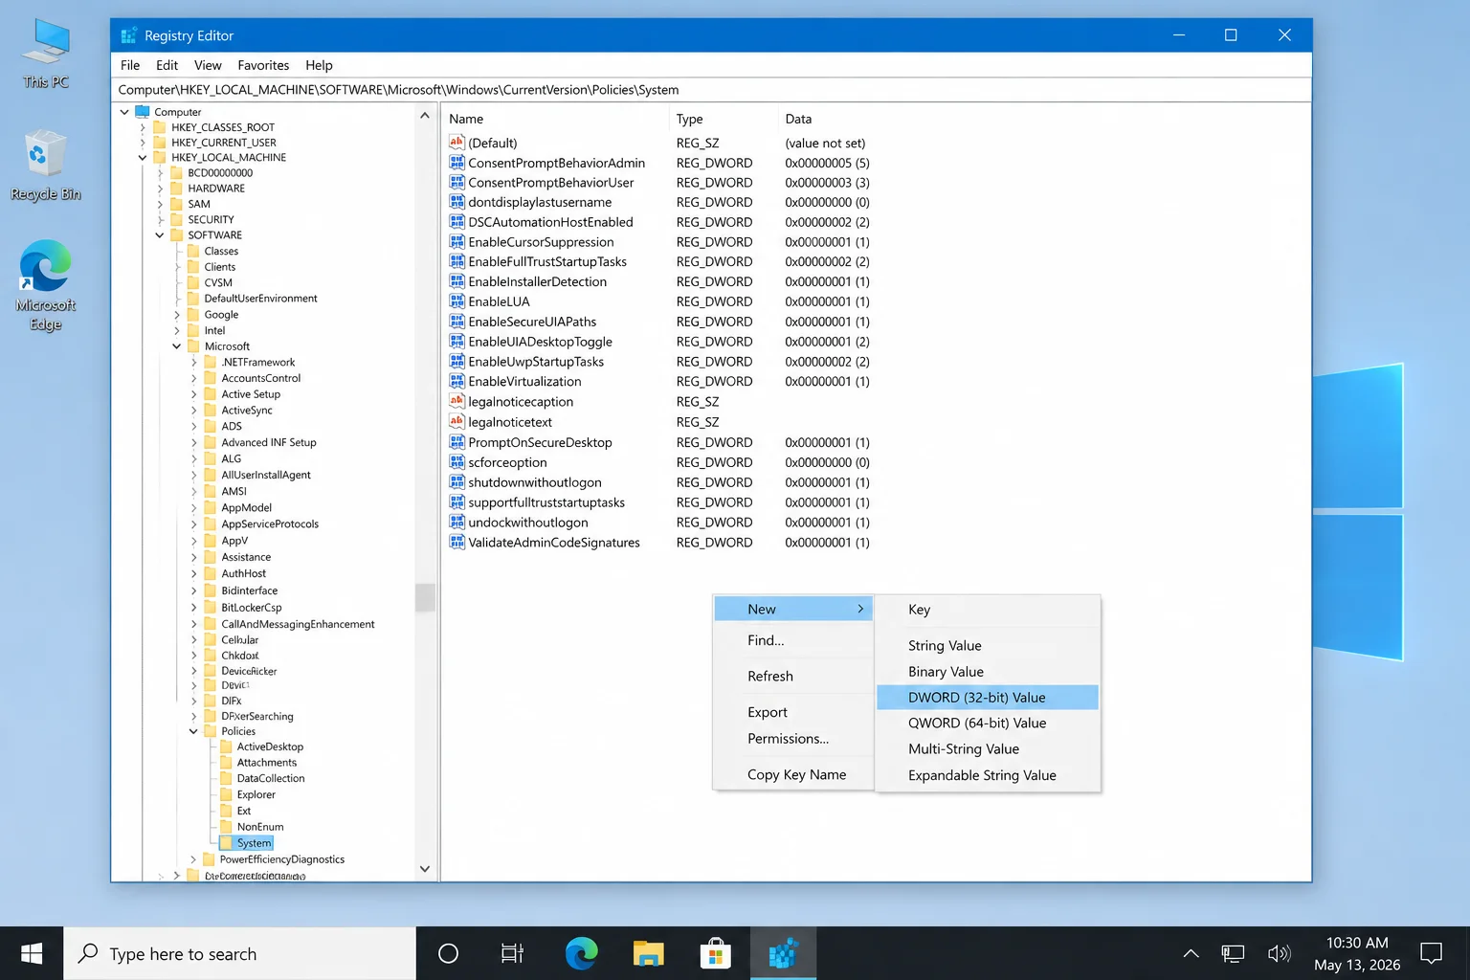This screenshot has height=980, width=1470.
Task: Click the Cortana circle icon
Action: 448,953
